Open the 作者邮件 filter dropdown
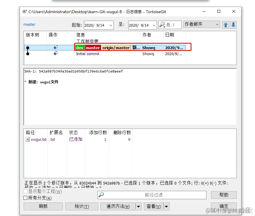Screen dimensions: 255x216 (x=217, y=24)
